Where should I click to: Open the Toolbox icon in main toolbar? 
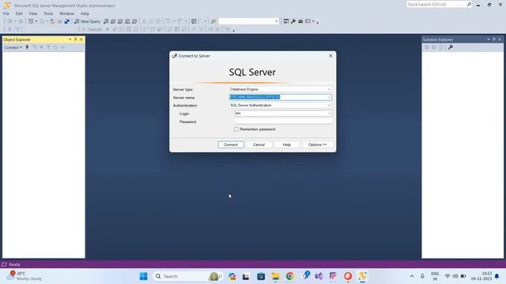coord(300,21)
